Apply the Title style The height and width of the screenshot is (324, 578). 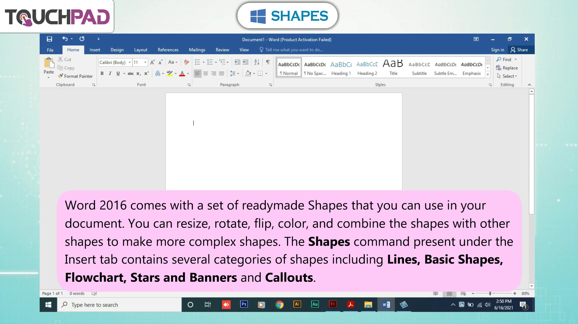point(393,68)
